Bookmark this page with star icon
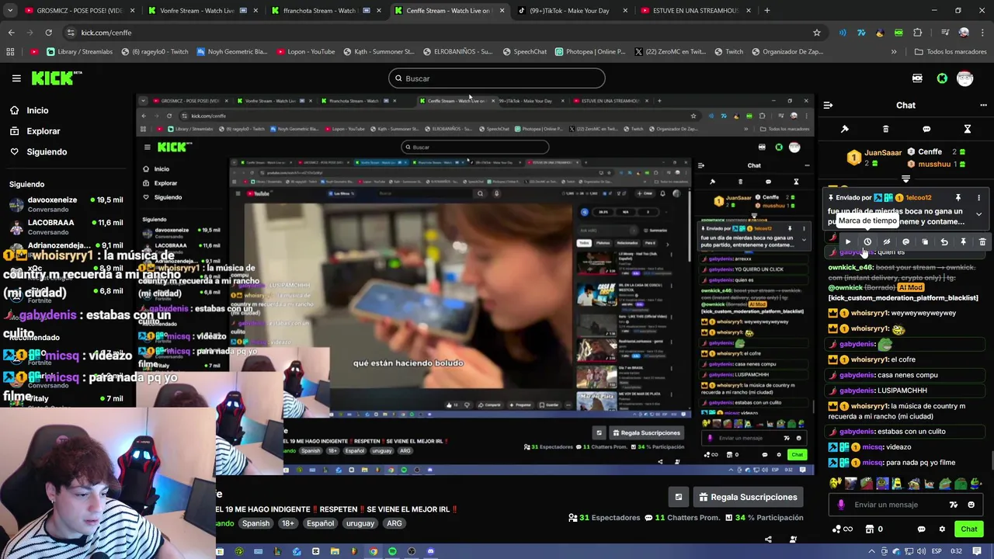Screen dimensions: 994x559 816,33
